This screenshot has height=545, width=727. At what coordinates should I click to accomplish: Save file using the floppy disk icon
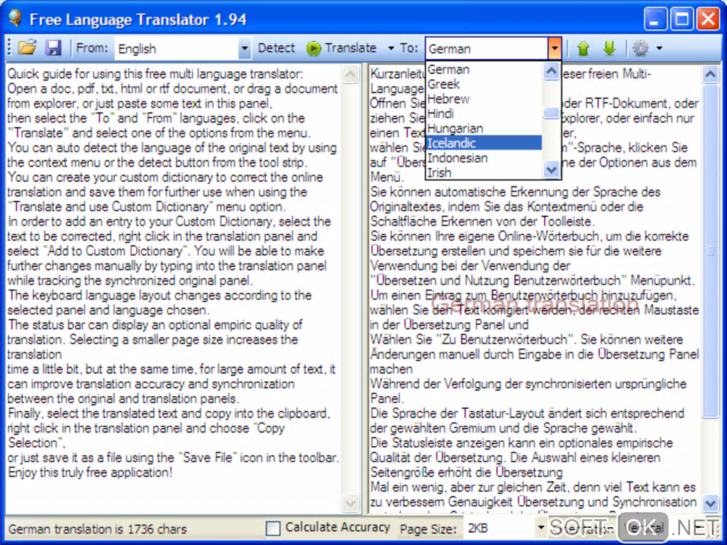(53, 48)
